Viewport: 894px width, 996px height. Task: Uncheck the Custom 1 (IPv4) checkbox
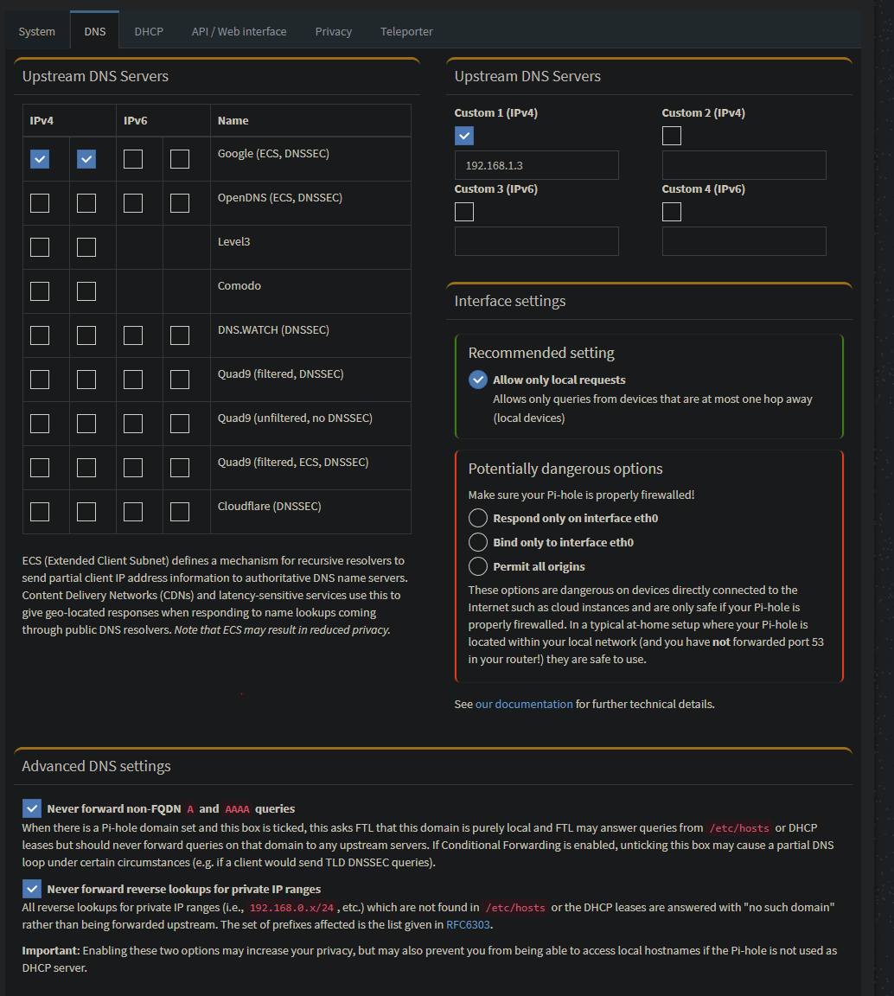[464, 136]
